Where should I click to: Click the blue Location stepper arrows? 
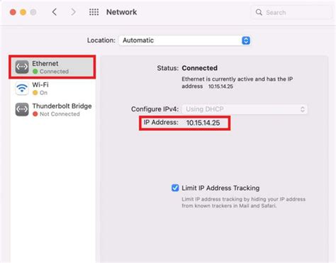click(246, 40)
